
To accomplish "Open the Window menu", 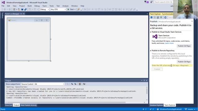I will [74, 6].
